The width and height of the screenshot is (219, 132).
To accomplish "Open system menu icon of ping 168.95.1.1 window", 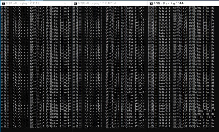I will (3, 3).
